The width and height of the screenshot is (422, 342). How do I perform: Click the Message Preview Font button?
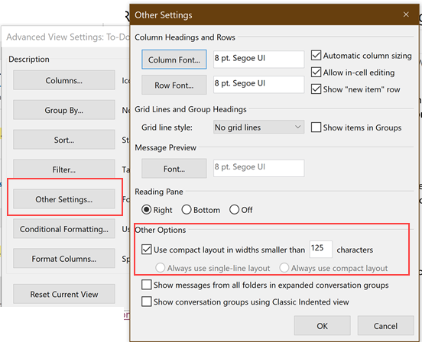[x=174, y=169]
